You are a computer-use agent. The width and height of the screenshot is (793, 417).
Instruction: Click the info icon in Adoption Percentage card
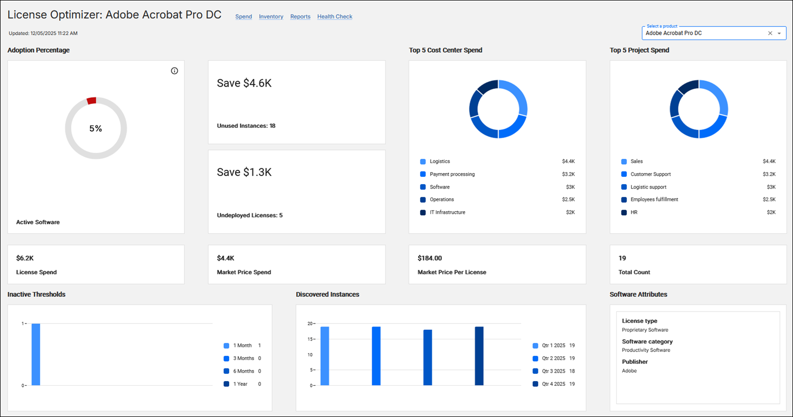pos(175,71)
